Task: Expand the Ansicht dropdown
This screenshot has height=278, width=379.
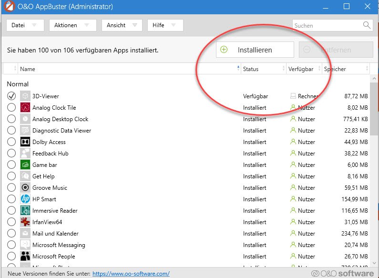Action: coord(122,25)
